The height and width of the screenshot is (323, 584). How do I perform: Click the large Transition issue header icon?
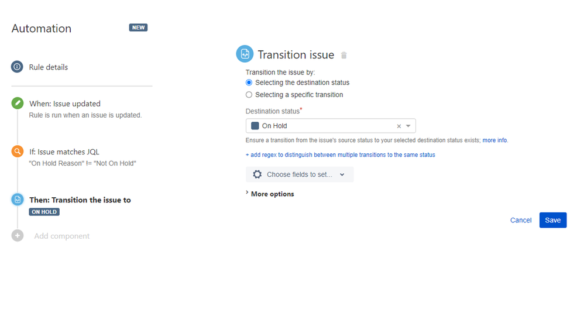[245, 54]
